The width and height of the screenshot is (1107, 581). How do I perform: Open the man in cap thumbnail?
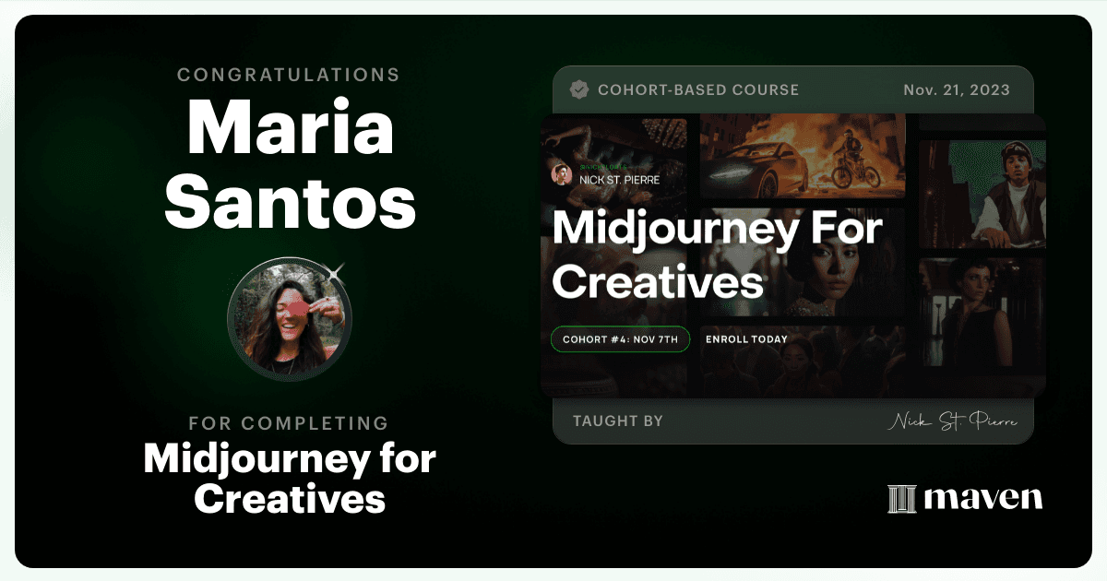[x=982, y=195]
